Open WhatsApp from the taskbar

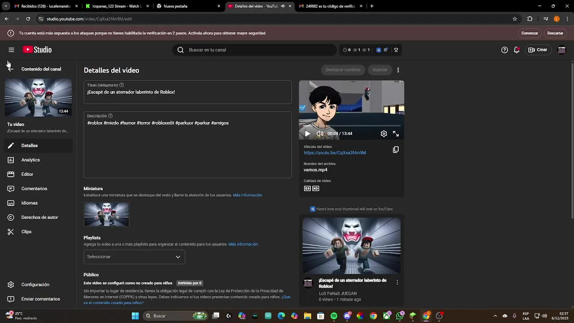[x=400, y=316]
